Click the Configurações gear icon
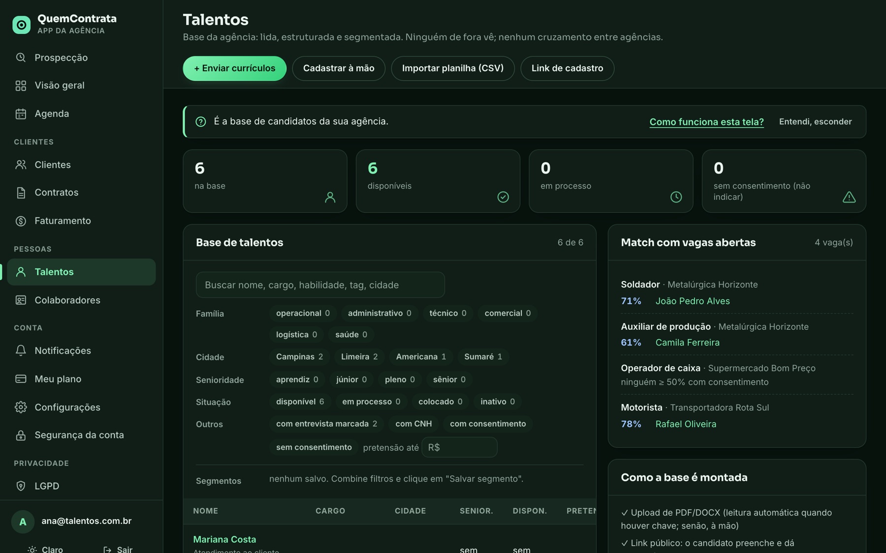886x553 pixels. 21,407
